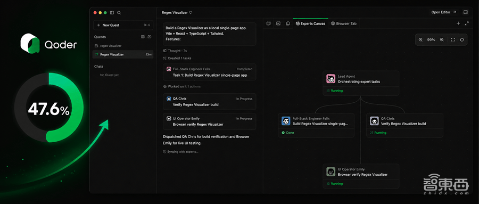The image size is (479, 204).
Task: Add a new tab with plus icon
Action: point(458,23)
